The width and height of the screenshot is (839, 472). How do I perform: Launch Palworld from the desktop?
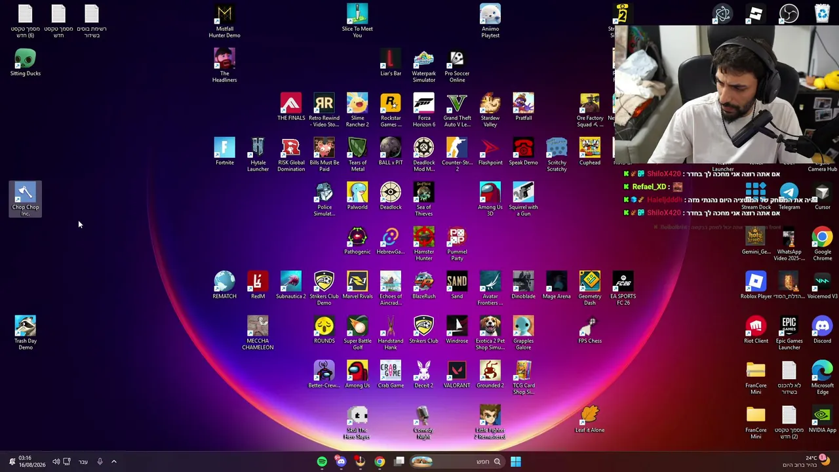[357, 197]
